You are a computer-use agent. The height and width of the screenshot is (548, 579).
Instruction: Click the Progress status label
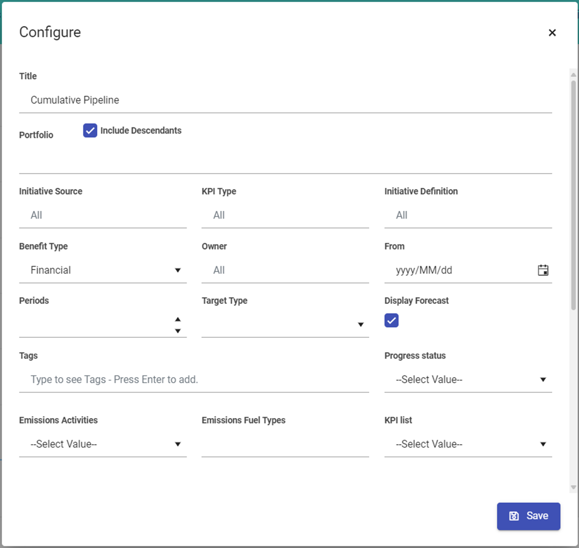(415, 356)
